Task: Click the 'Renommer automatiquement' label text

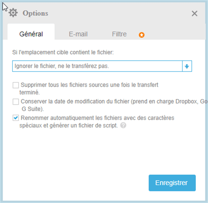Action: pyautogui.click(x=97, y=118)
